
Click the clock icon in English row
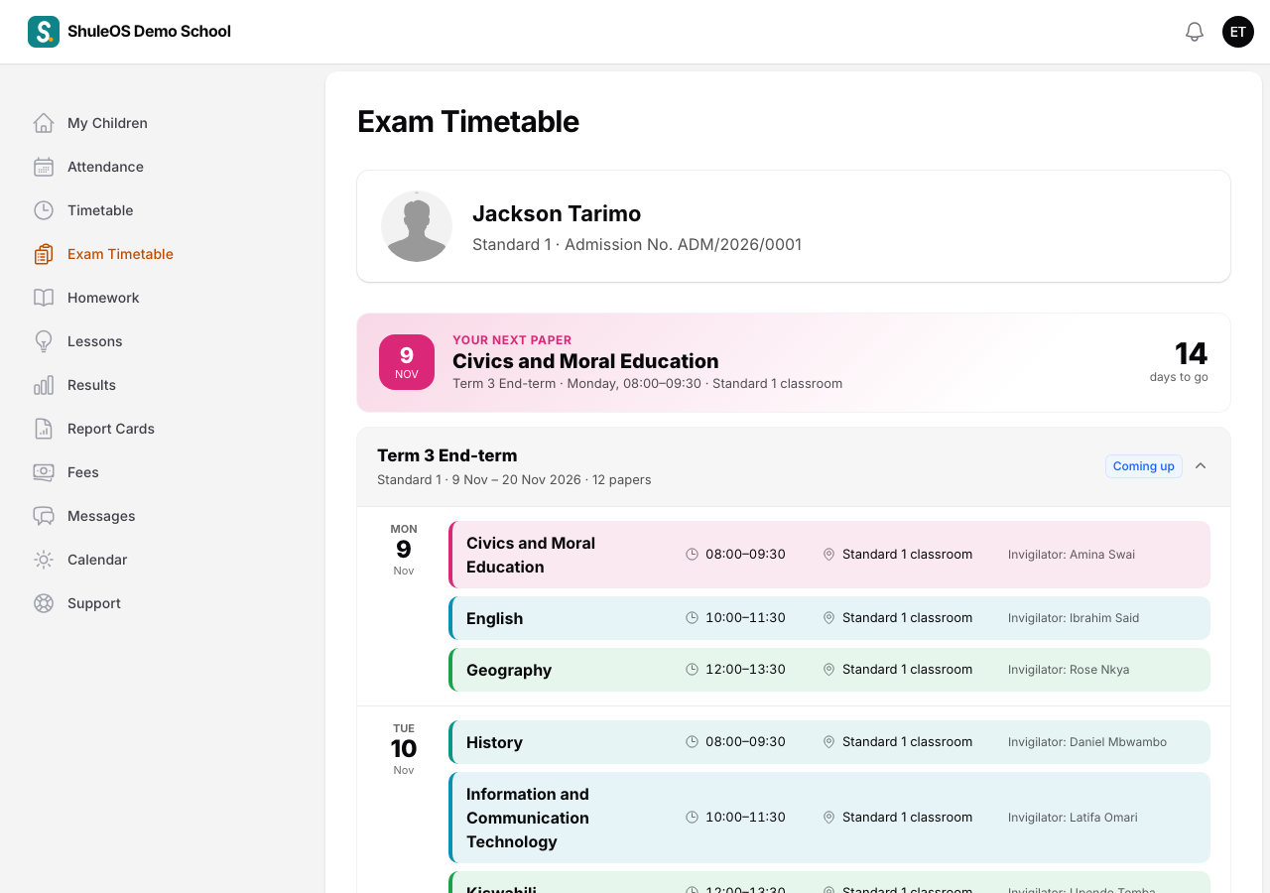693,618
